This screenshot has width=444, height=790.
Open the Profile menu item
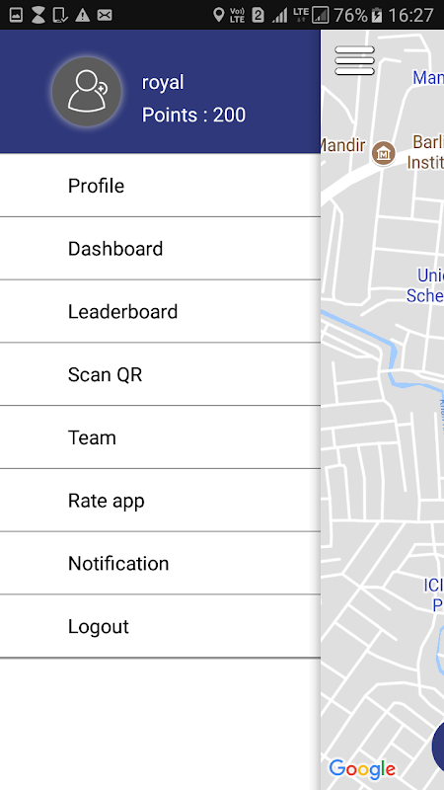pos(160,186)
